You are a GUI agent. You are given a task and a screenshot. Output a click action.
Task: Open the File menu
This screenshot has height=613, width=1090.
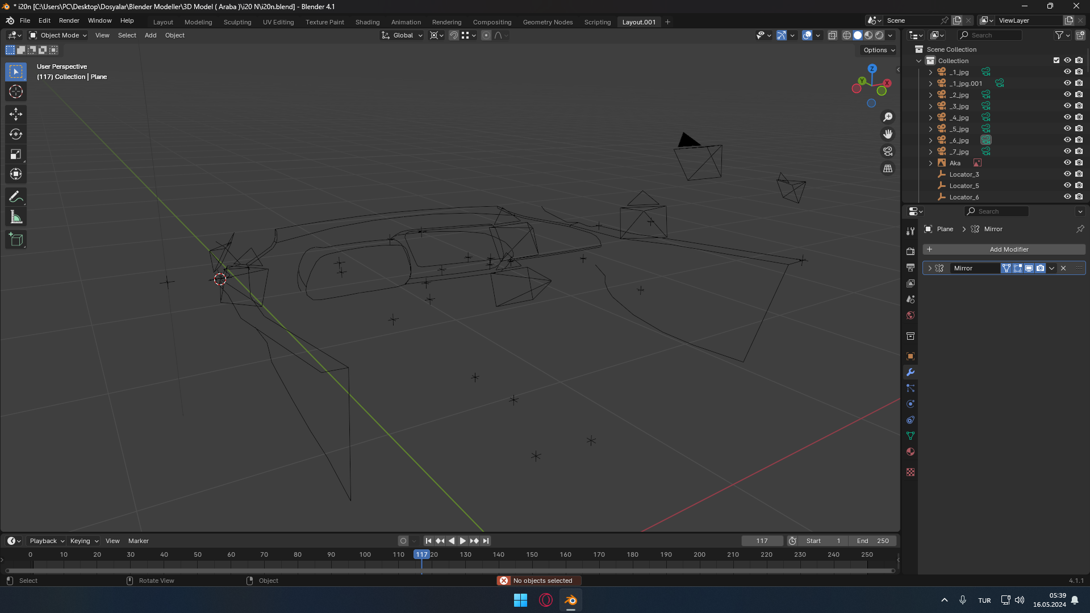tap(25, 20)
